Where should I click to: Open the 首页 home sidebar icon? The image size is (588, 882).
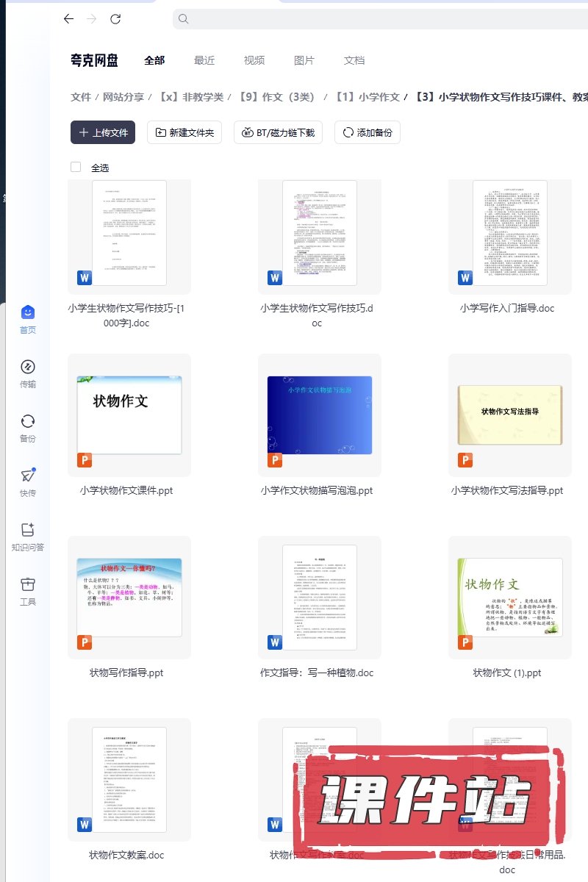click(x=28, y=313)
